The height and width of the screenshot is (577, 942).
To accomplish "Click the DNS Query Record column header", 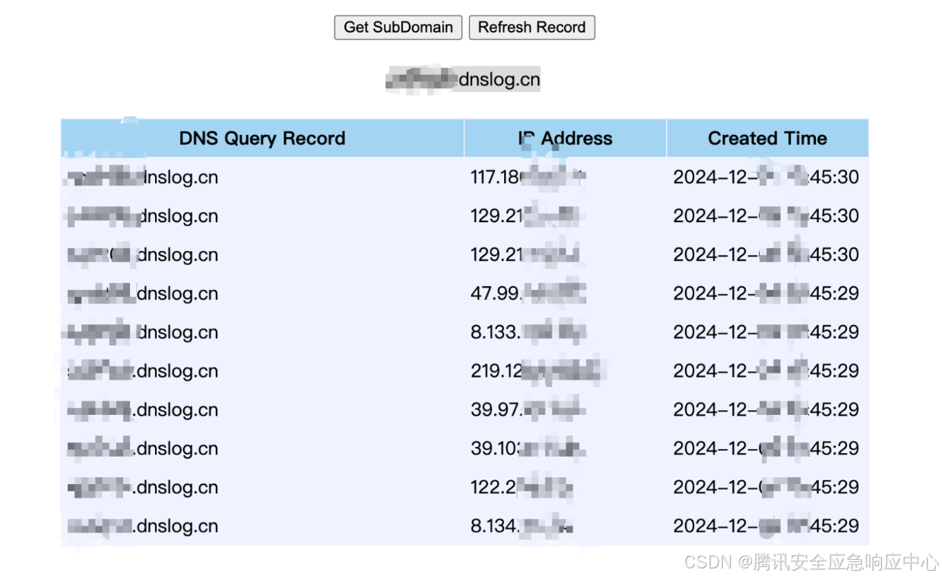I will tap(263, 138).
